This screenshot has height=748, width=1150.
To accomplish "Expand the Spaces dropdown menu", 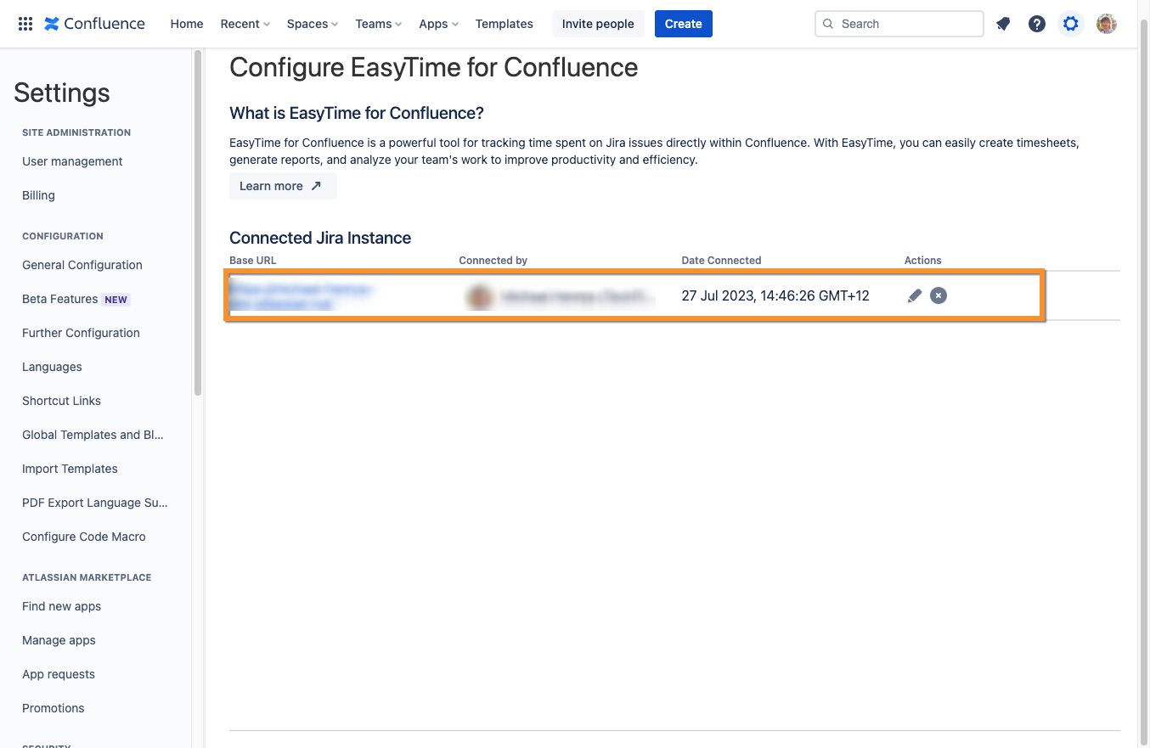I will click(312, 24).
